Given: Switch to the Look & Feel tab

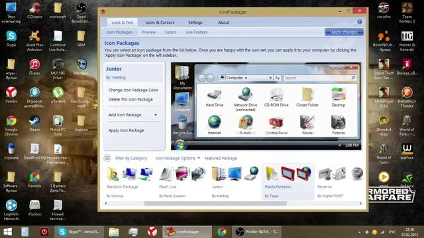Looking at the screenshot, I should click(123, 22).
